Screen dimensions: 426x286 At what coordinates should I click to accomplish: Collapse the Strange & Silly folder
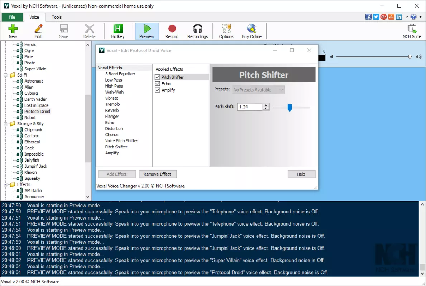5,124
